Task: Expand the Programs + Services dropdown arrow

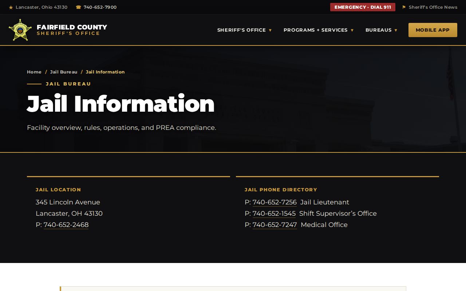Action: click(x=352, y=30)
